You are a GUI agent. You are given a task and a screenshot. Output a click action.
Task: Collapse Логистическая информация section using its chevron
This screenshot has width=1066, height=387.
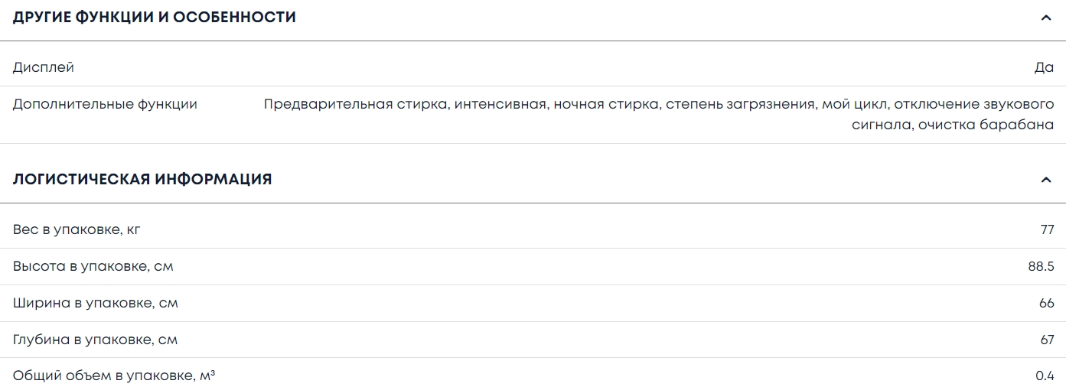[1046, 180]
